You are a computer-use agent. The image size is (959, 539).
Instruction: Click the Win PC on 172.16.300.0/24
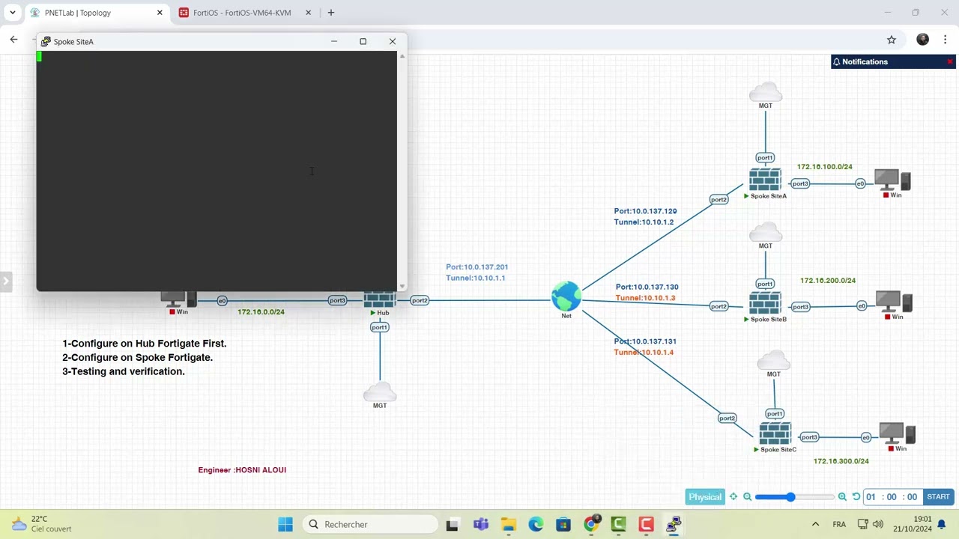[x=897, y=433]
